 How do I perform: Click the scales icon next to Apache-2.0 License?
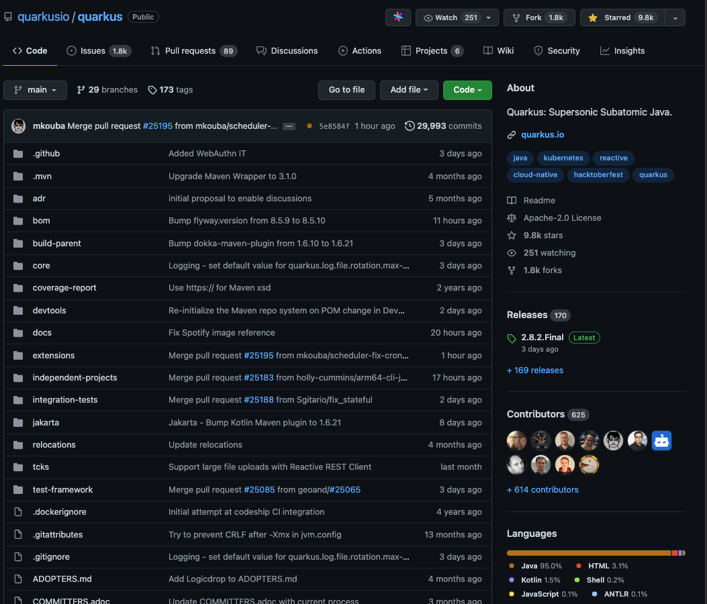512,218
